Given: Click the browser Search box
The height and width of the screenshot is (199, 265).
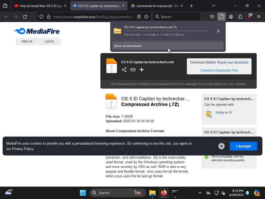Looking at the screenshot, I should (x=176, y=17).
